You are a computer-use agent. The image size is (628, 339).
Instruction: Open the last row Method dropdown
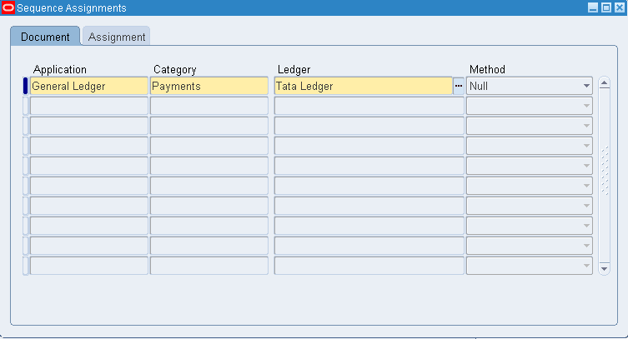pos(586,266)
